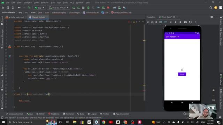Image resolution: width=223 pixels, height=125 pixels.
Task: Open project folder icon in main toolbar
Action: [3, 8]
